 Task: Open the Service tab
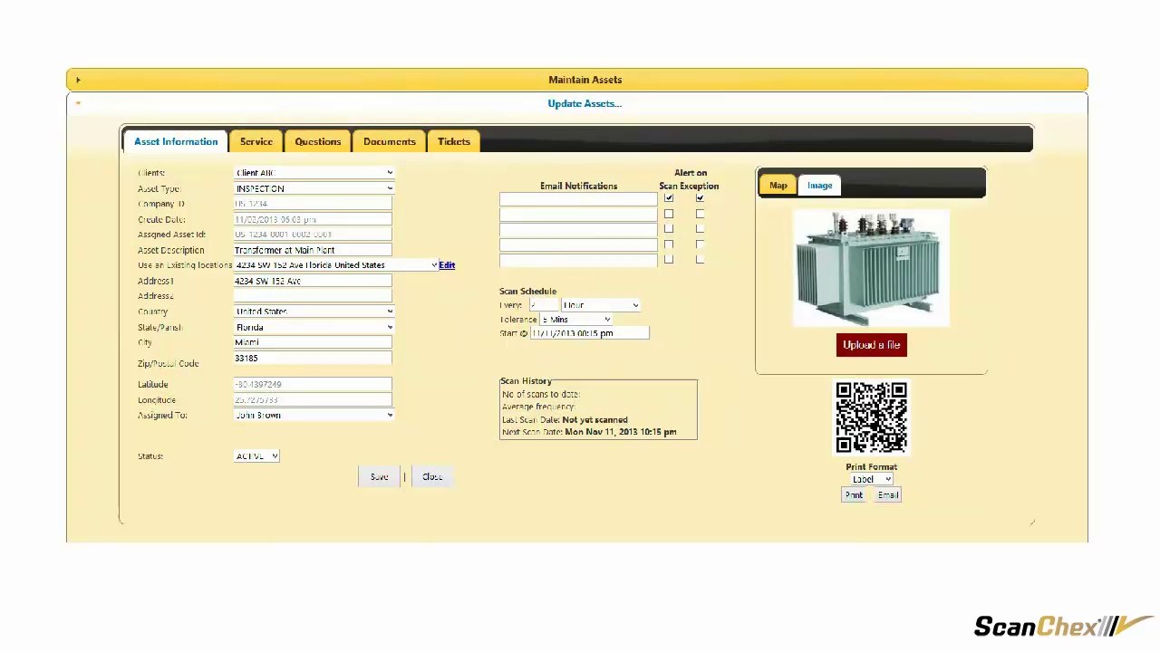[256, 141]
